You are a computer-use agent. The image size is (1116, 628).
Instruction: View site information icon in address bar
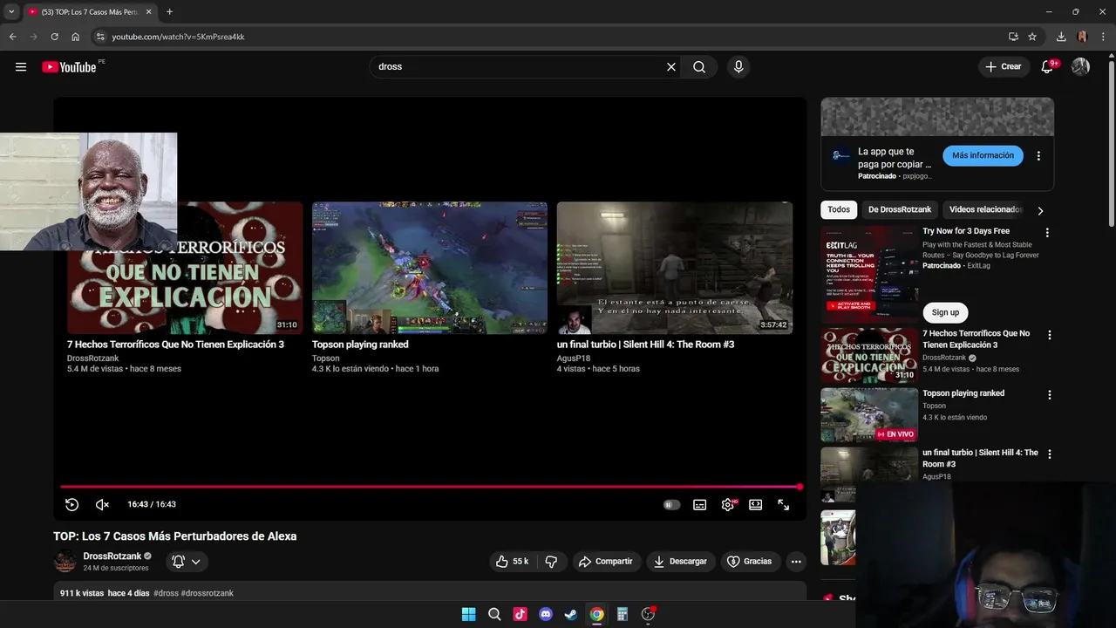click(x=100, y=37)
